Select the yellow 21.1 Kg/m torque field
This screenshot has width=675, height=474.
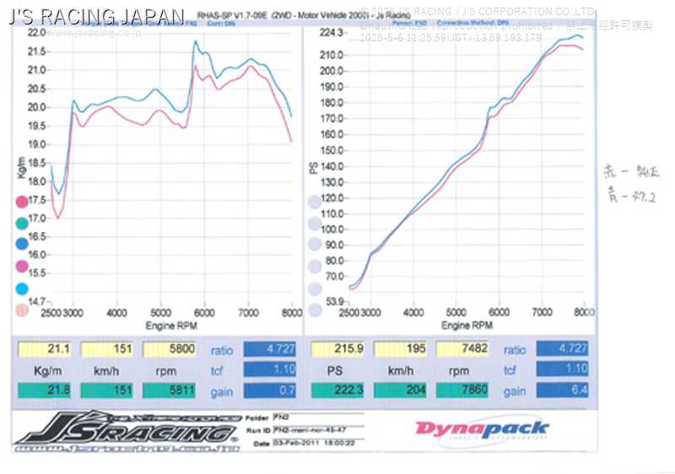[43, 349]
